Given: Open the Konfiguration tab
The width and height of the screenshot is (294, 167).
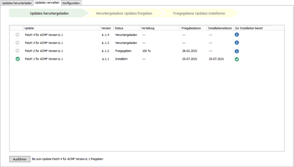Looking at the screenshot, I should point(71,3).
